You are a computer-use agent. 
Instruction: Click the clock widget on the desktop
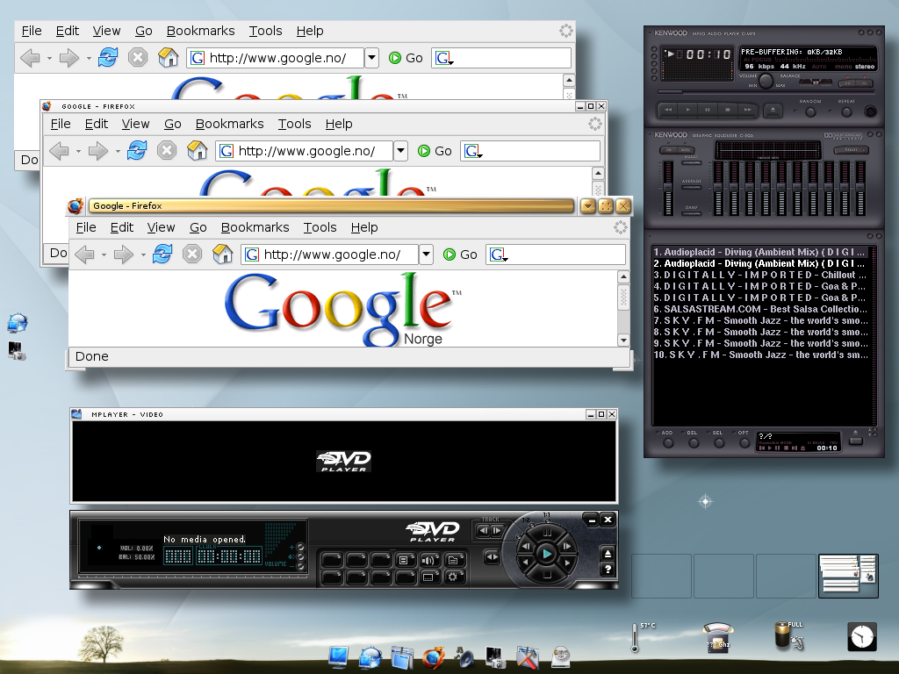(x=862, y=636)
